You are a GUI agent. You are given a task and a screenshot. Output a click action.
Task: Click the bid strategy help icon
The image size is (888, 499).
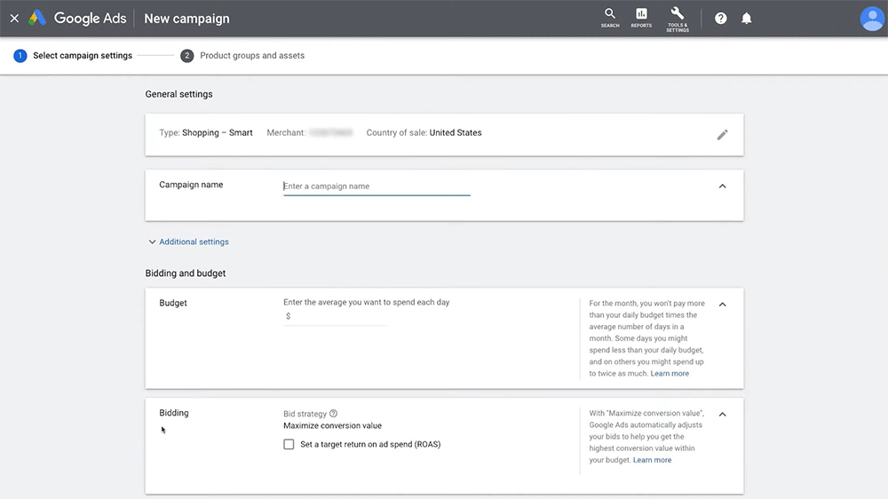pos(334,414)
